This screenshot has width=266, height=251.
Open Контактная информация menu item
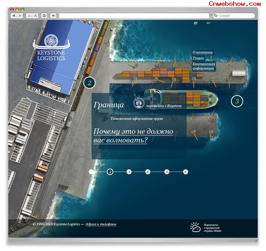(x=203, y=66)
